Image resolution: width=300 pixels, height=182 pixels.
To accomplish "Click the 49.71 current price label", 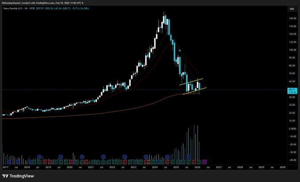I will pyautogui.click(x=292, y=91).
